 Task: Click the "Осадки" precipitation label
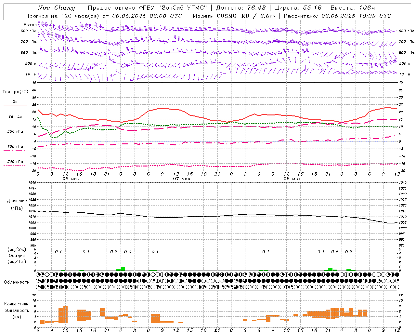click(17, 256)
